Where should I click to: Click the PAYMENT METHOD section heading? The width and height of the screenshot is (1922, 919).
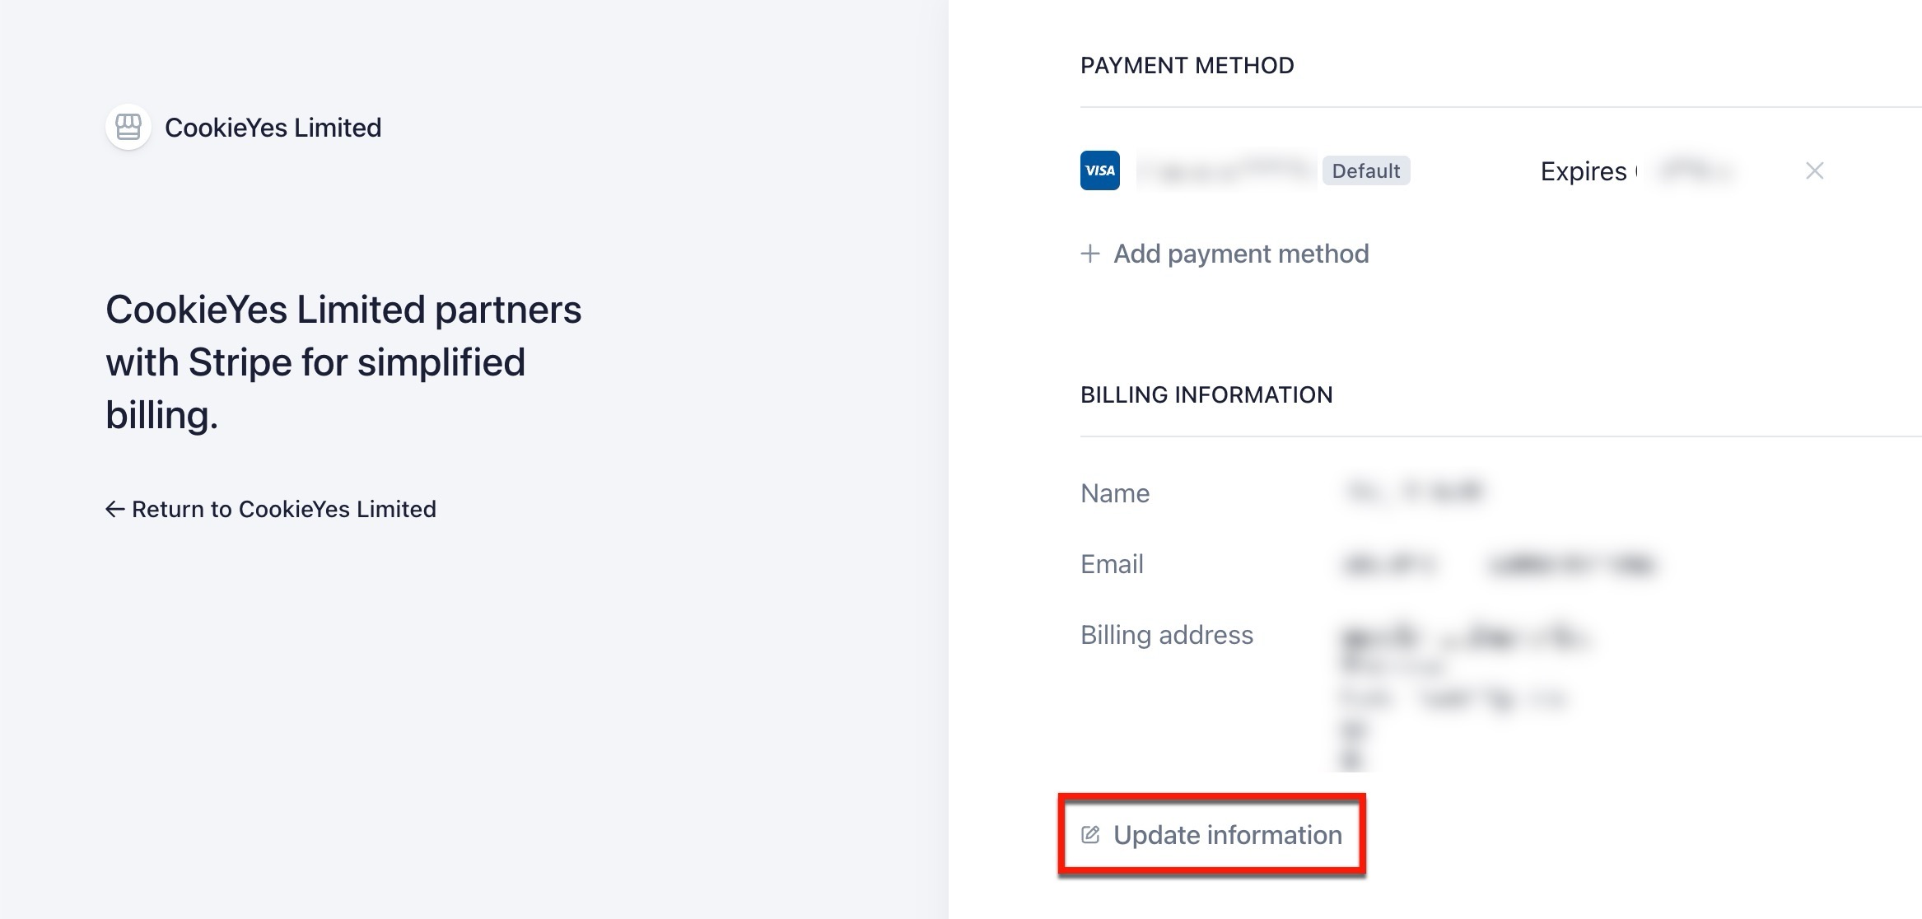(1187, 66)
